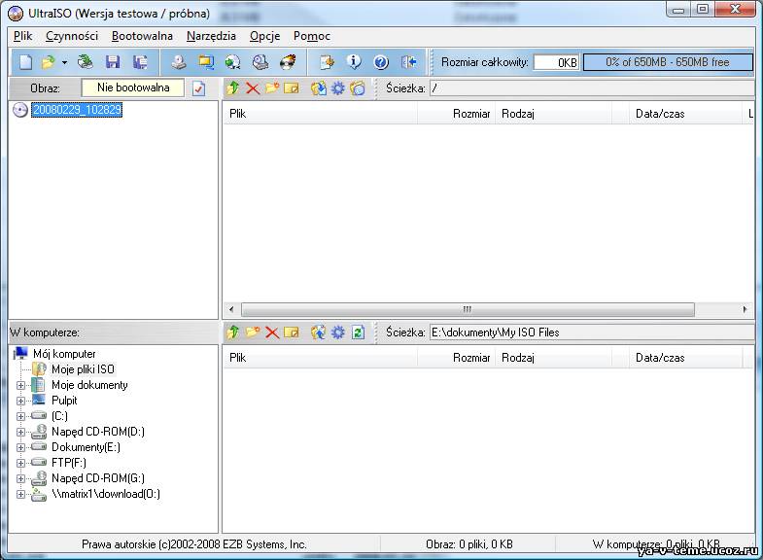Select the 20080229_102829 image node
The height and width of the screenshot is (560, 763).
point(77,110)
